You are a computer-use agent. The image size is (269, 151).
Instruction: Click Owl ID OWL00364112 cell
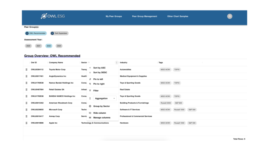[x=37, y=70]
